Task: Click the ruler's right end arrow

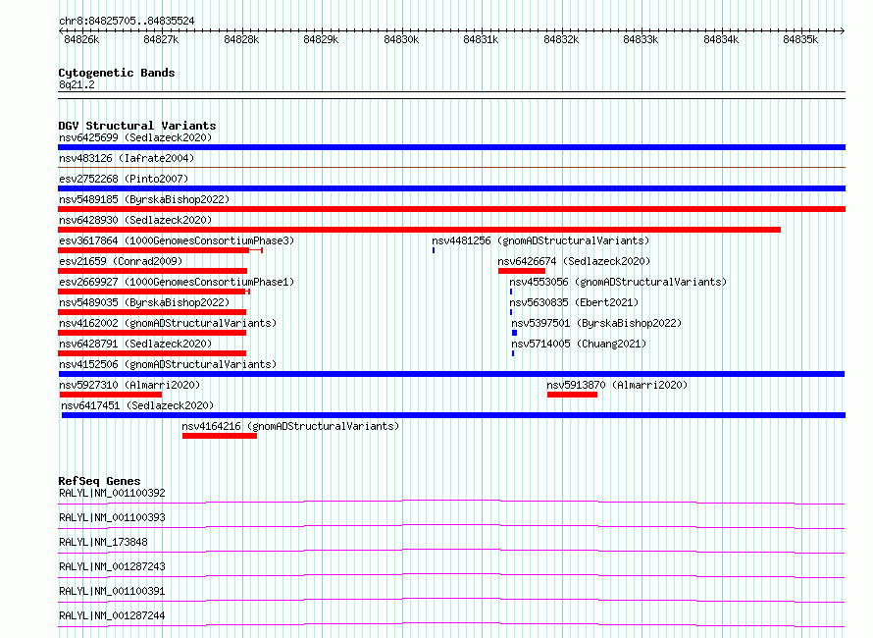Action: click(x=843, y=30)
